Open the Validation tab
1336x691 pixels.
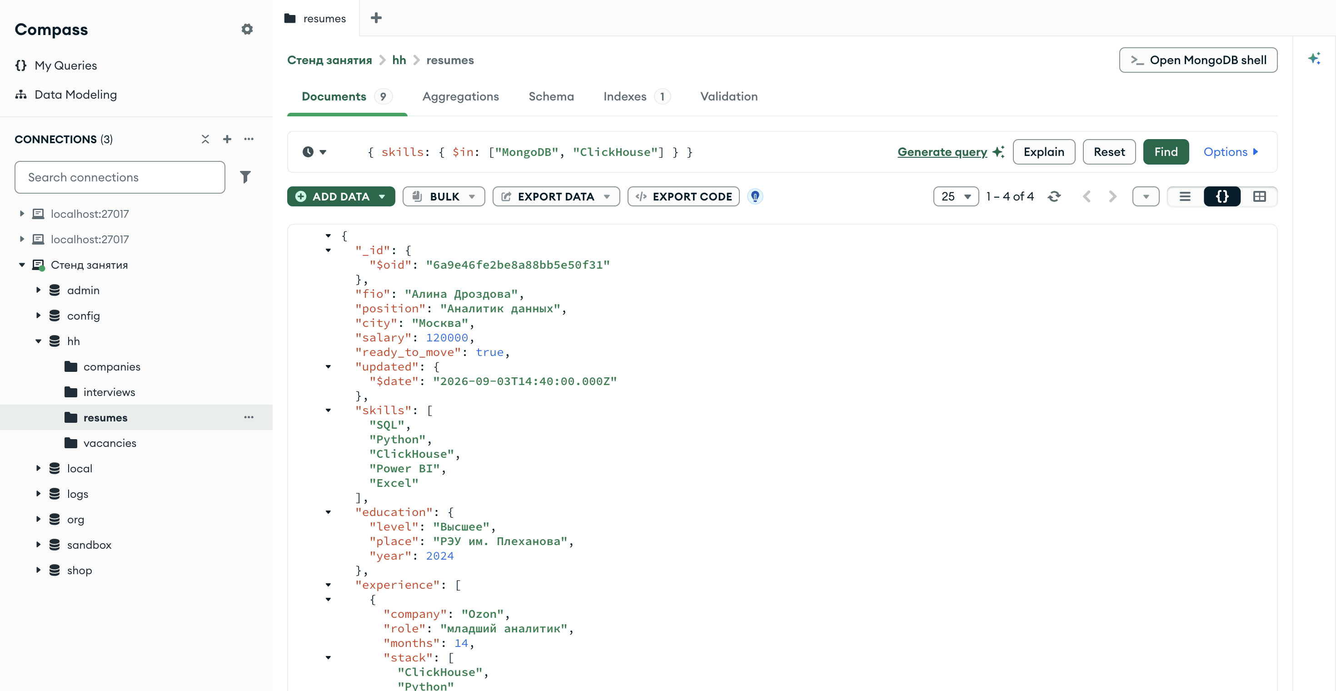coord(729,96)
